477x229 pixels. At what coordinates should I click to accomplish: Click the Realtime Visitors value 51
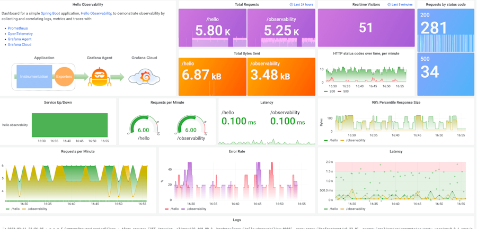(366, 28)
